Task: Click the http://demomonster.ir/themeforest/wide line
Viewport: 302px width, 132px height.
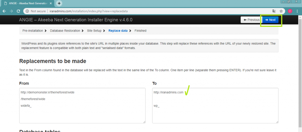Action: click(47, 92)
